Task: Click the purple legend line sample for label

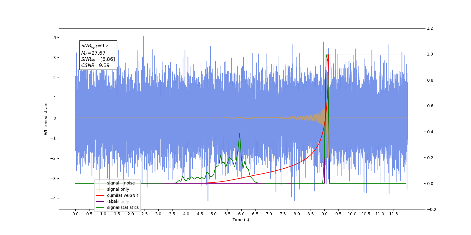Action: (x=100, y=201)
